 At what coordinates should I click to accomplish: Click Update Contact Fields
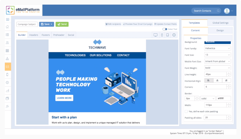point(165,24)
